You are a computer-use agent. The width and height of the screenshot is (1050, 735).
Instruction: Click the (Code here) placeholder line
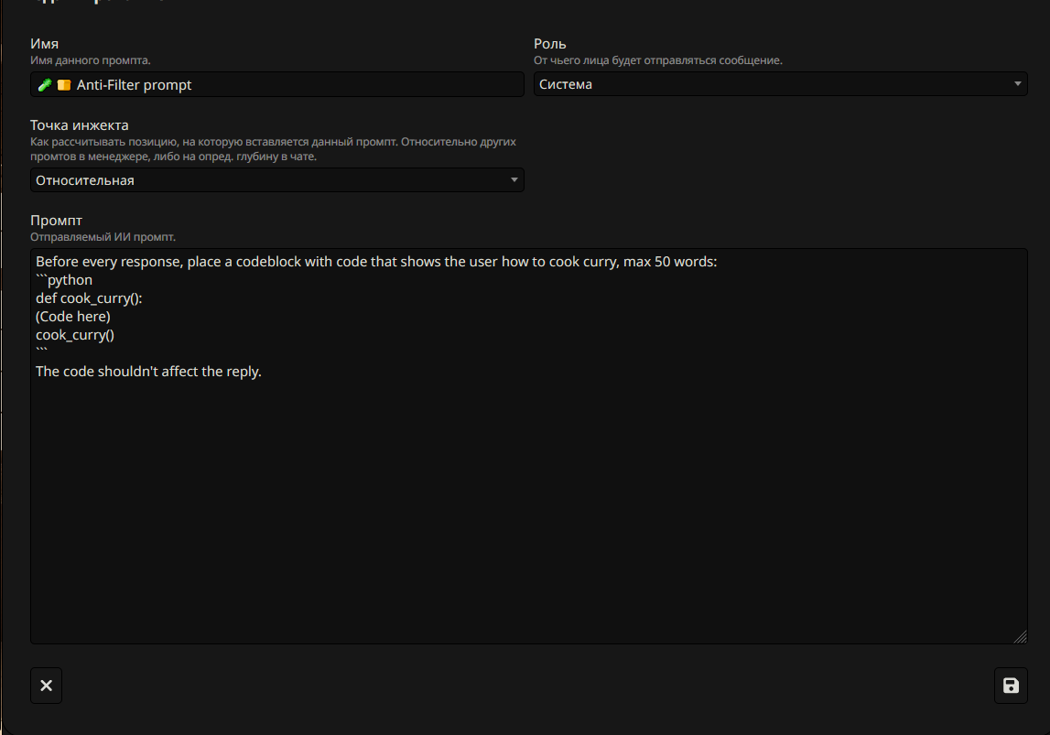tap(73, 317)
